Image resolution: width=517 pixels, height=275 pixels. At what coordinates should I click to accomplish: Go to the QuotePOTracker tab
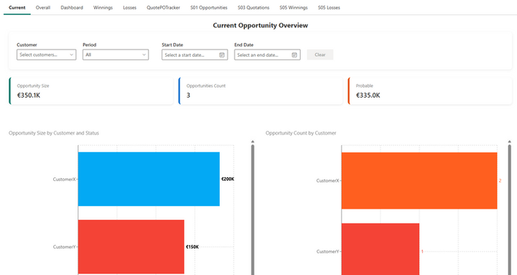point(163,8)
